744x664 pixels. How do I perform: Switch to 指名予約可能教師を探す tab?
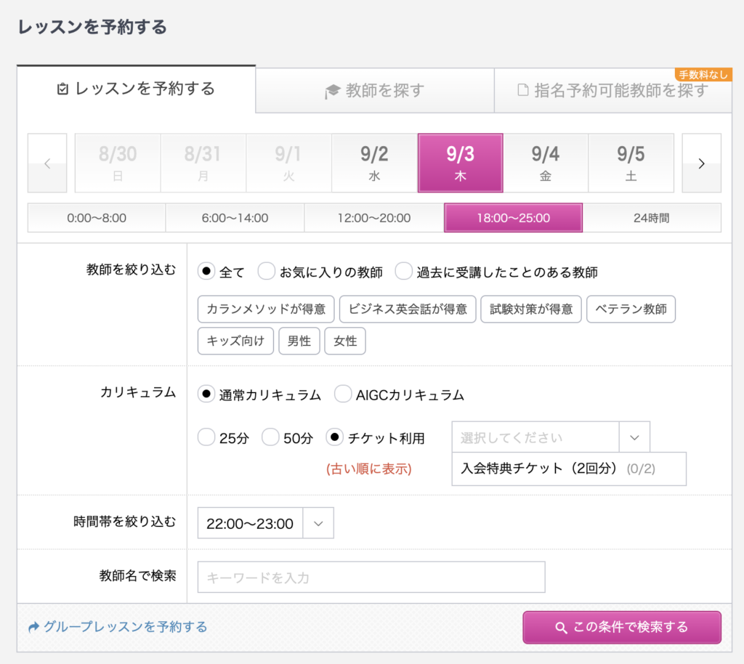click(x=613, y=90)
